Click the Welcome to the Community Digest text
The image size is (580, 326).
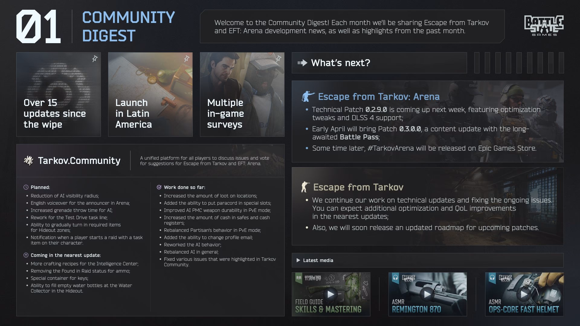click(352, 27)
